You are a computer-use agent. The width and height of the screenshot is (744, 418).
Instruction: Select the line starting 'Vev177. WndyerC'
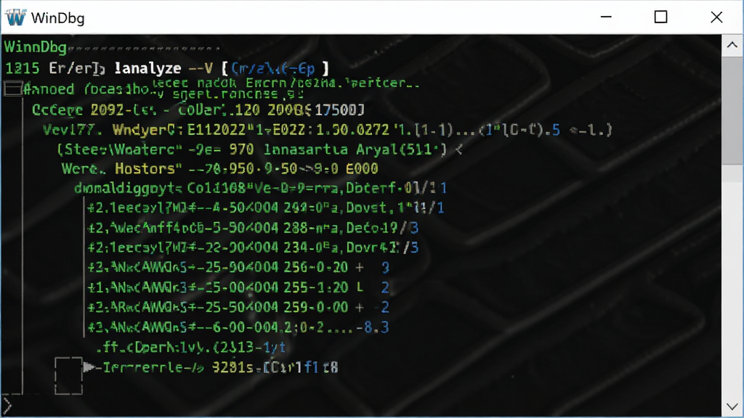(328, 130)
